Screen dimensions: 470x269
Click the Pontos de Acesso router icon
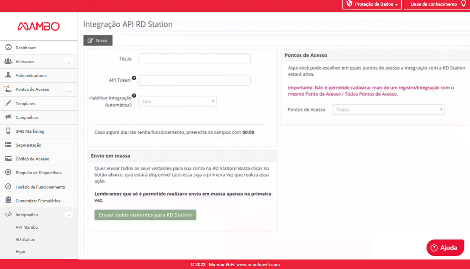[8, 89]
